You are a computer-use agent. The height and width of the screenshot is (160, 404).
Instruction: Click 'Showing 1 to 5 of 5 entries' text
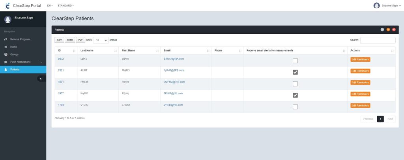(x=69, y=118)
